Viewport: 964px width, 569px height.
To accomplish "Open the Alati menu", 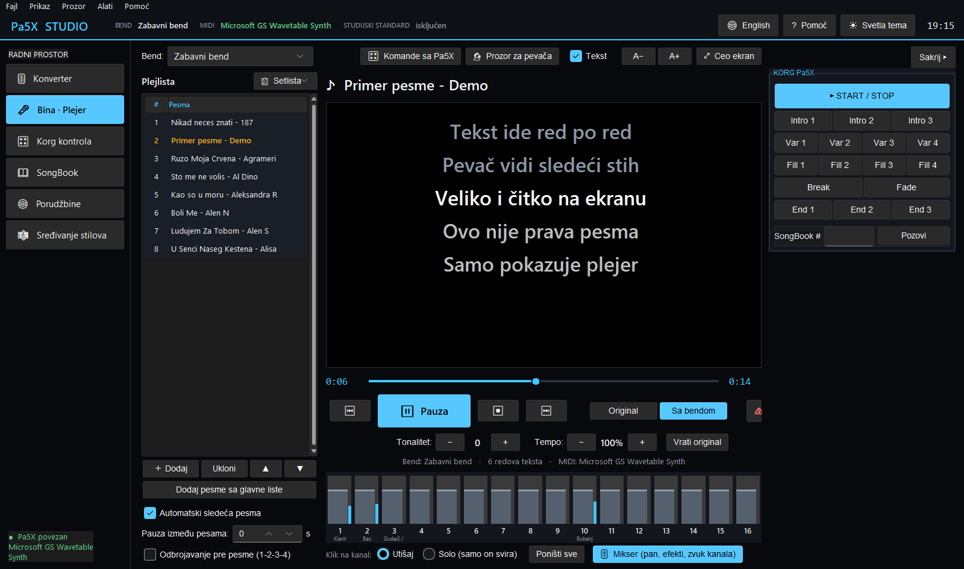I will tap(105, 6).
